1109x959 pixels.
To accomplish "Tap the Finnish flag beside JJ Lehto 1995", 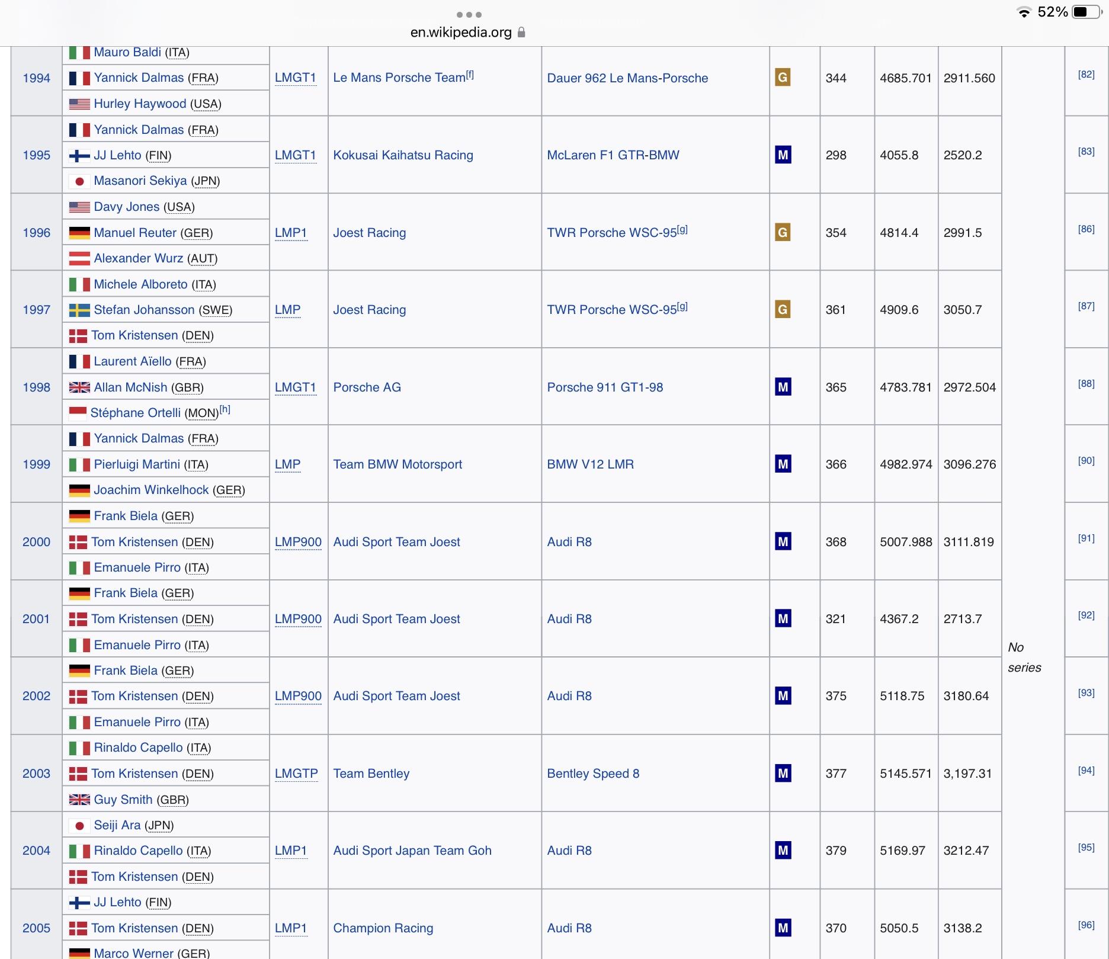I will (x=79, y=156).
